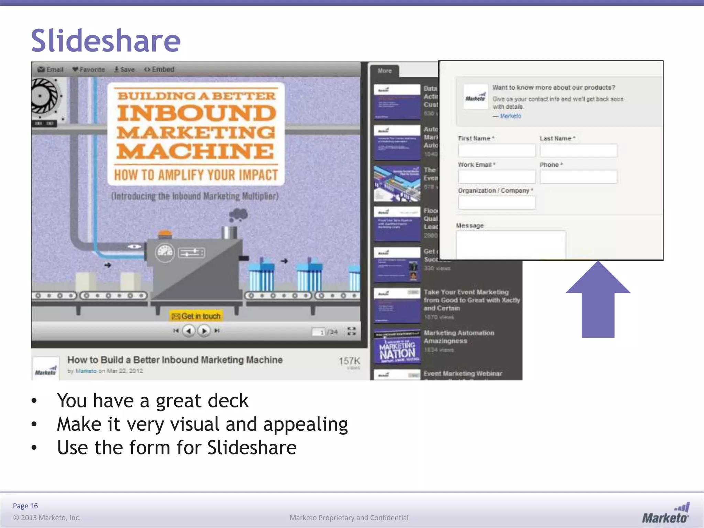Click the Get in touch button
The image size is (704, 528).
point(196,316)
